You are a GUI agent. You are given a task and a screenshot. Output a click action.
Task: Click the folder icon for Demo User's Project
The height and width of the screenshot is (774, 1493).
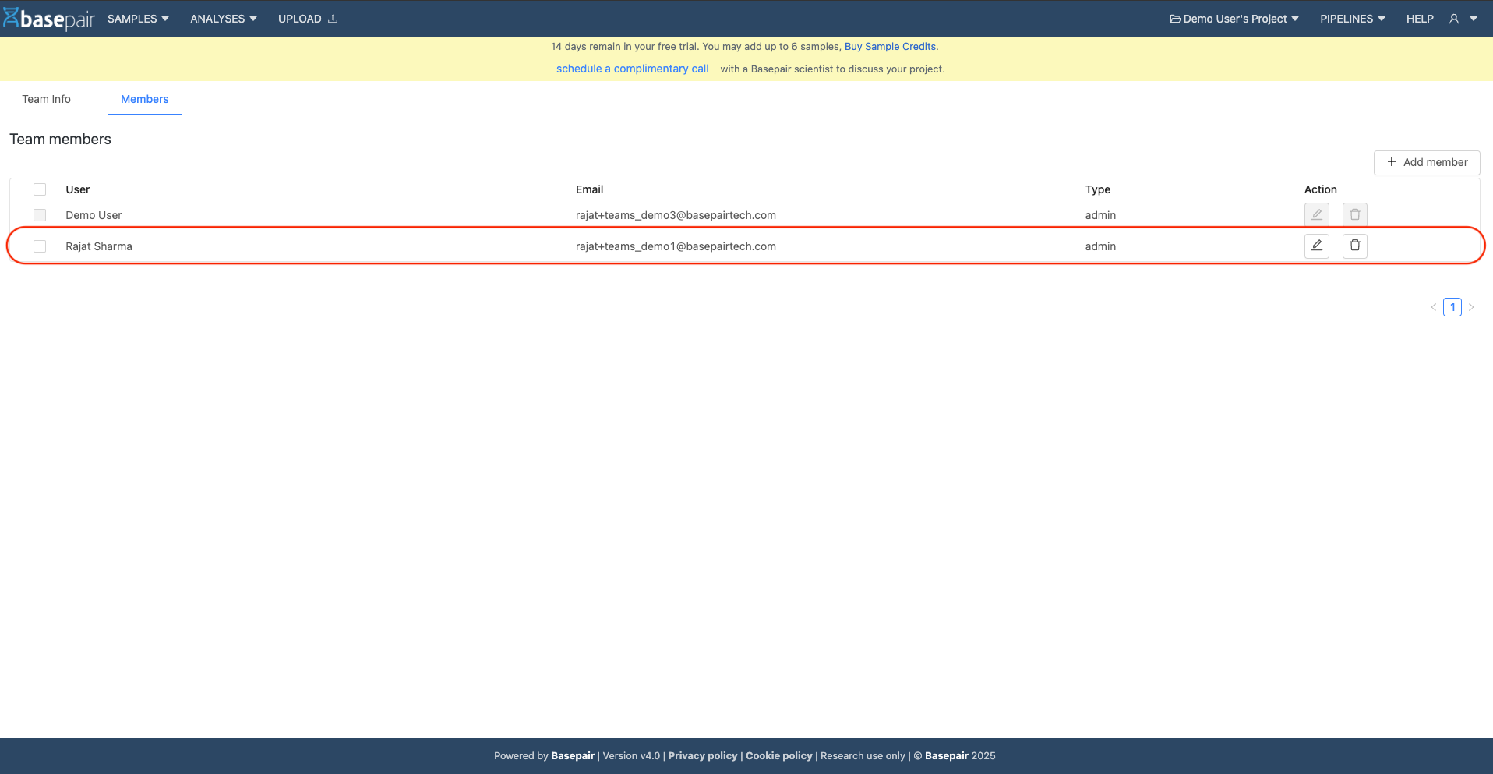pyautogui.click(x=1175, y=19)
